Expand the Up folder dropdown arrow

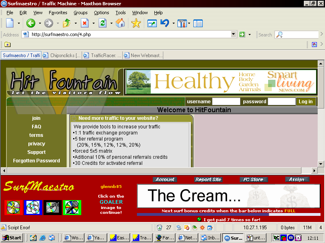point(76,23)
